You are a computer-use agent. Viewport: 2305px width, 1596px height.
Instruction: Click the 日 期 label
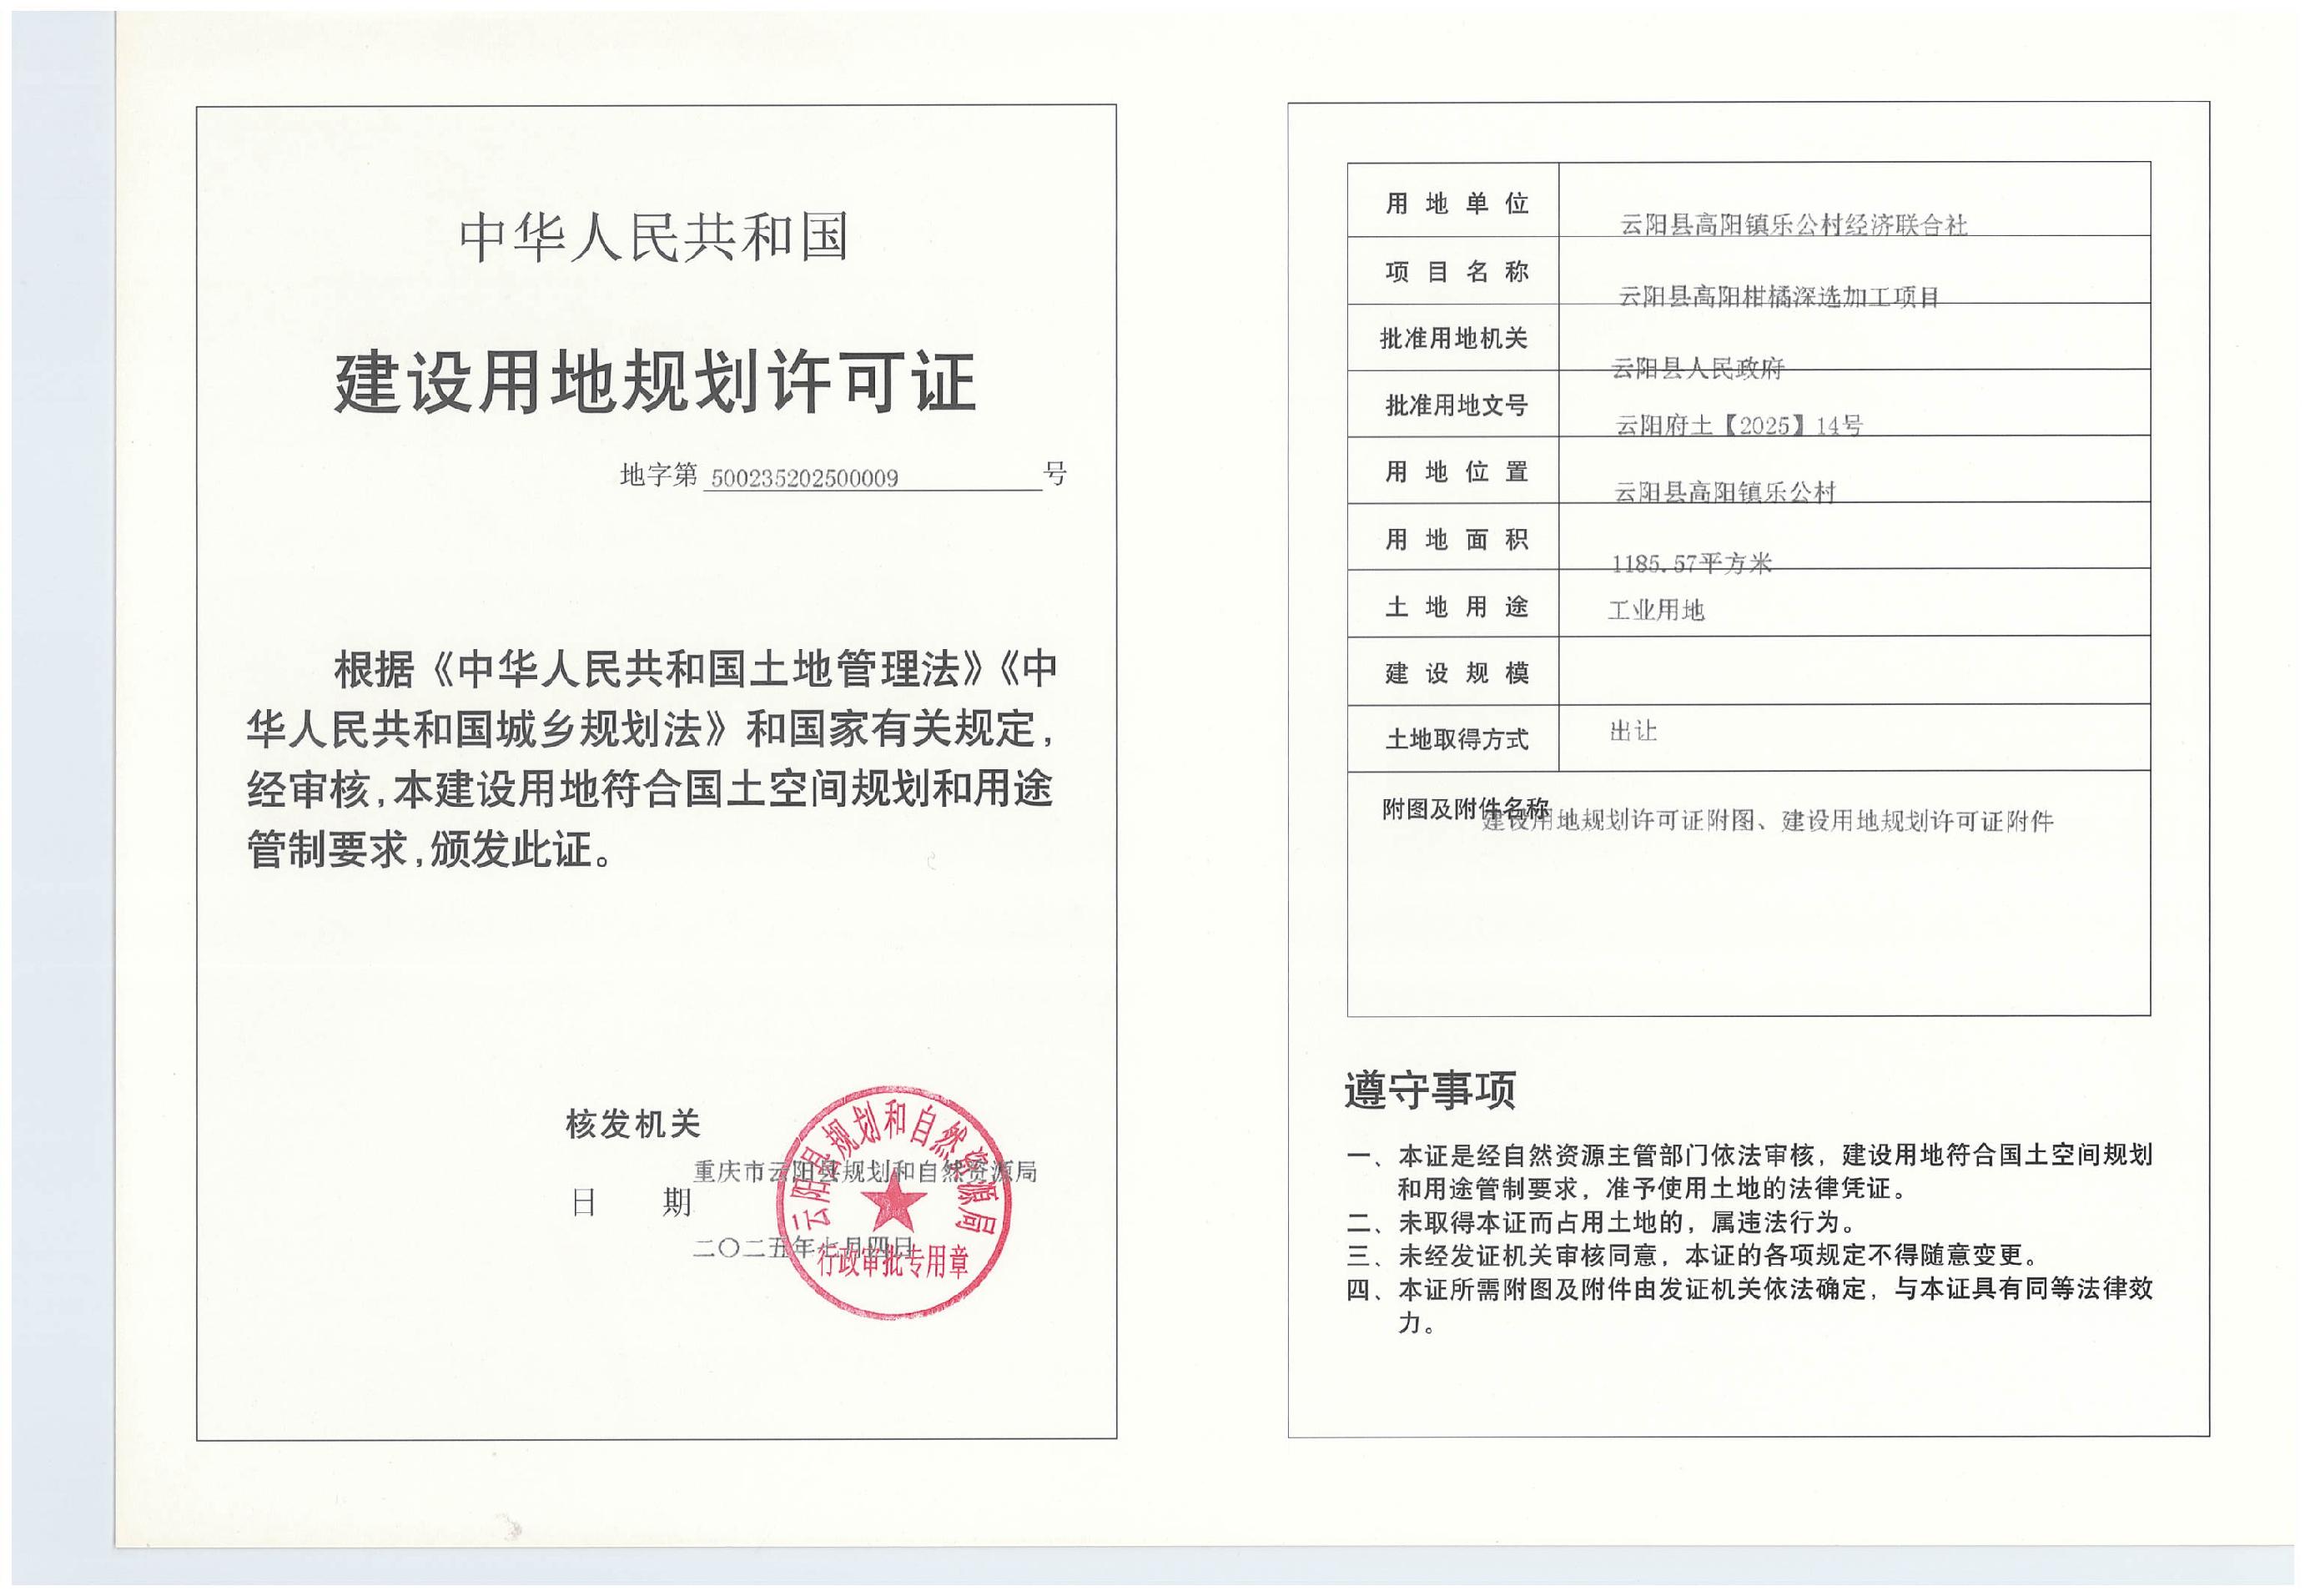pos(631,1203)
